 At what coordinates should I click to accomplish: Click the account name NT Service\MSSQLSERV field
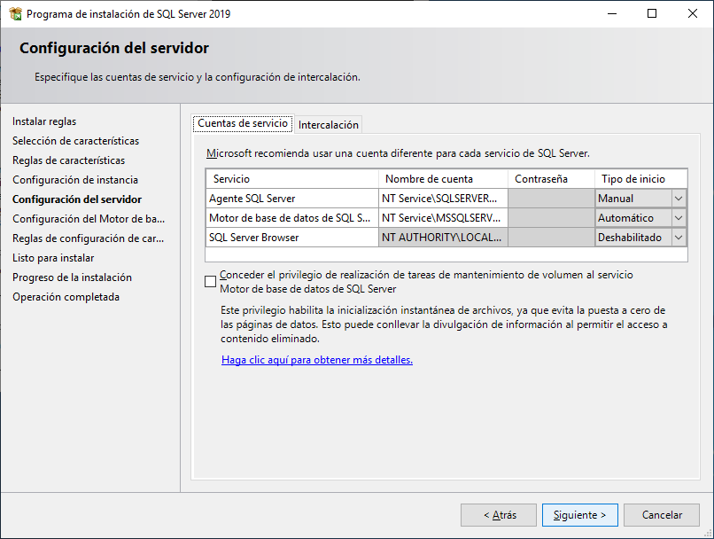[x=441, y=217]
